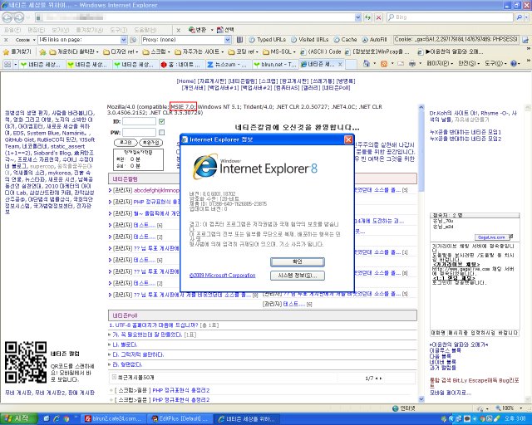Screen dimensions: 532x425
Task: Click the Chrome icon in quick launch
Action: [66, 419]
